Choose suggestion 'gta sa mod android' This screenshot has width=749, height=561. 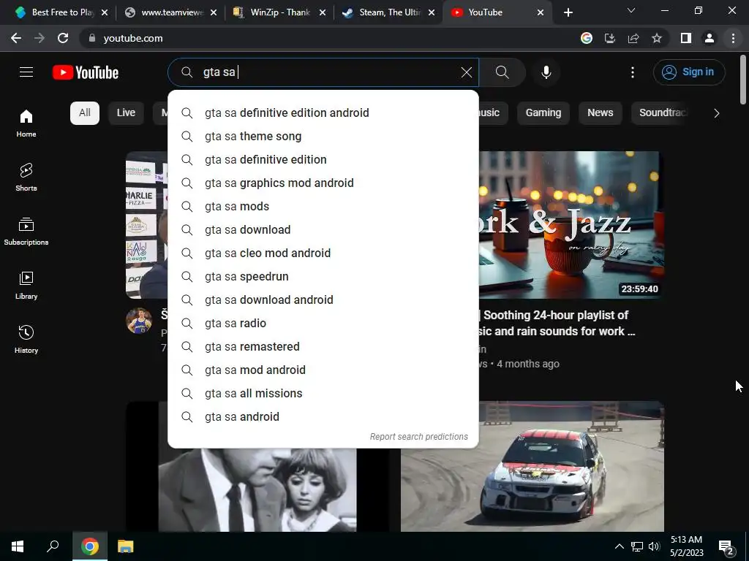(323, 370)
